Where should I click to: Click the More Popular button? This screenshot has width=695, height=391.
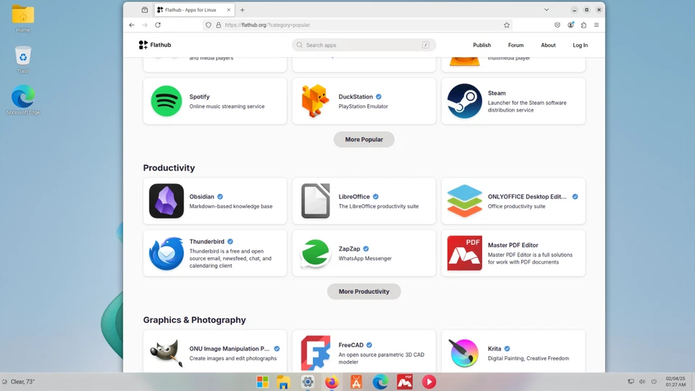364,139
